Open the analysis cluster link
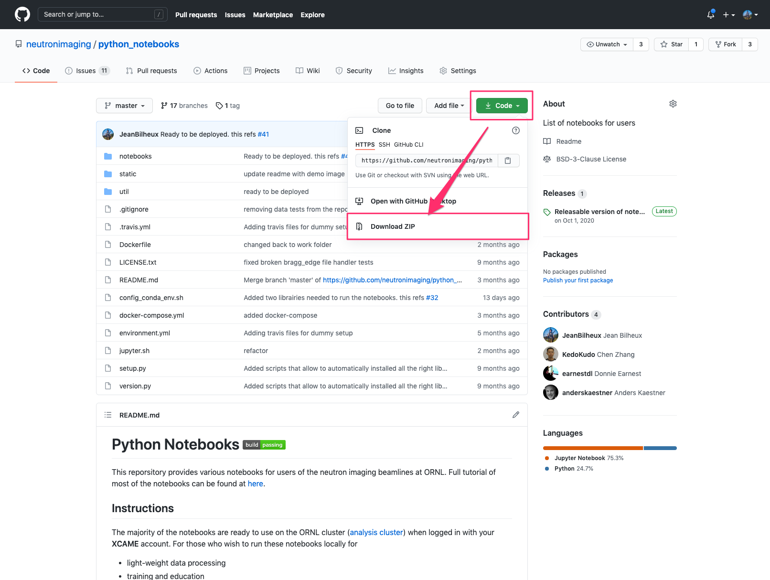Viewport: 770px width, 580px height. pyautogui.click(x=376, y=532)
